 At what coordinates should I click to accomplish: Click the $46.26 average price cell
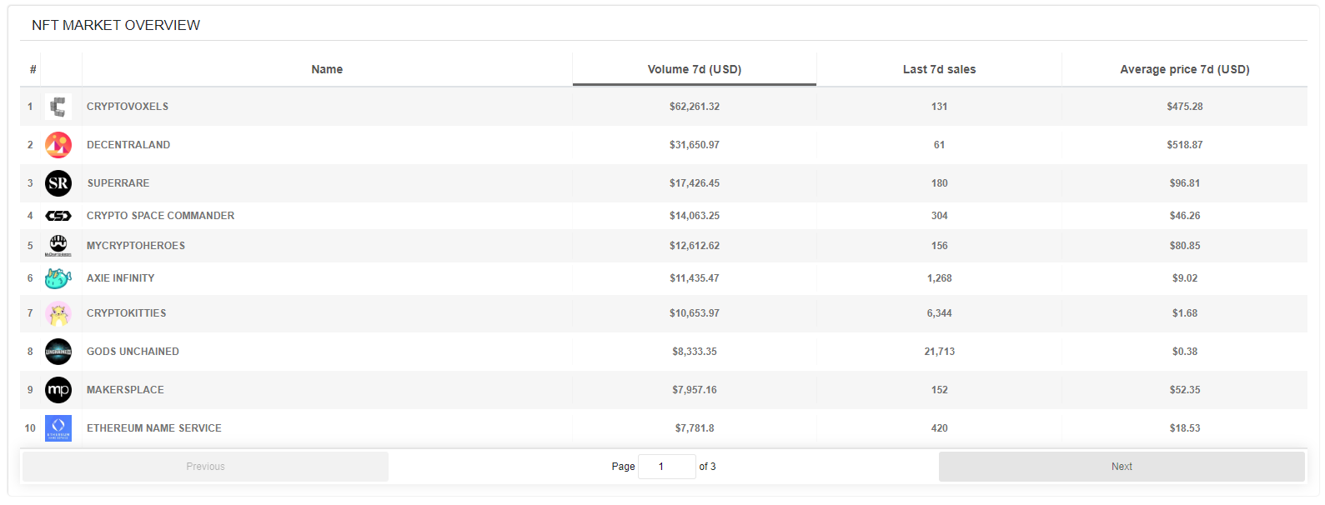pyautogui.click(x=1185, y=216)
